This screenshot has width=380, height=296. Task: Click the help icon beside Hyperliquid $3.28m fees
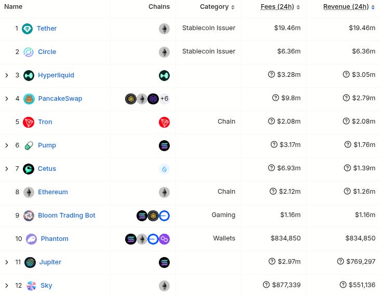[x=272, y=74]
